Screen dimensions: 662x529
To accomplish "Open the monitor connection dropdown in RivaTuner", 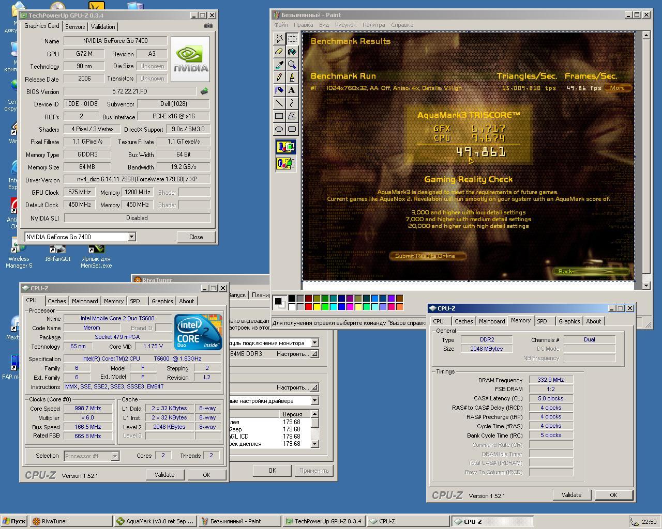I will 314,343.
